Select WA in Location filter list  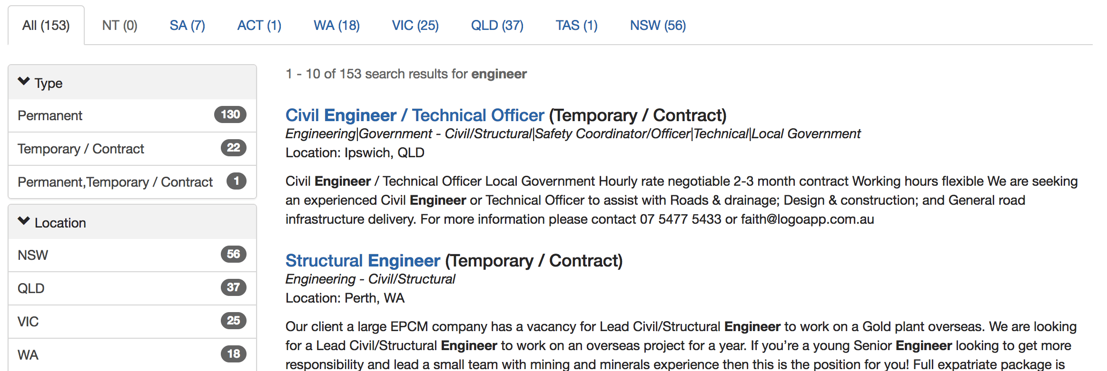pyautogui.click(x=28, y=355)
